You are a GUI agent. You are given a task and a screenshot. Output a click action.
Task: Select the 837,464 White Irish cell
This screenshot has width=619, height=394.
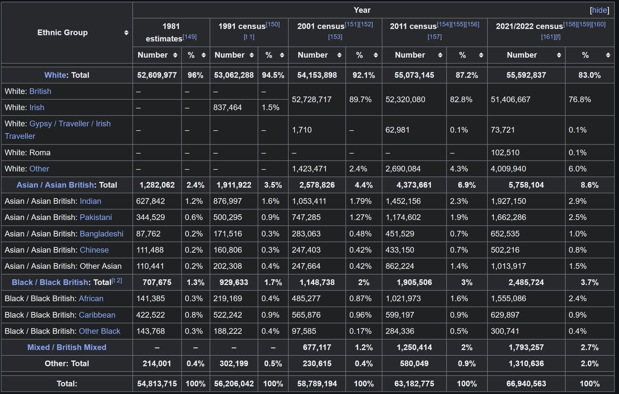click(x=234, y=107)
